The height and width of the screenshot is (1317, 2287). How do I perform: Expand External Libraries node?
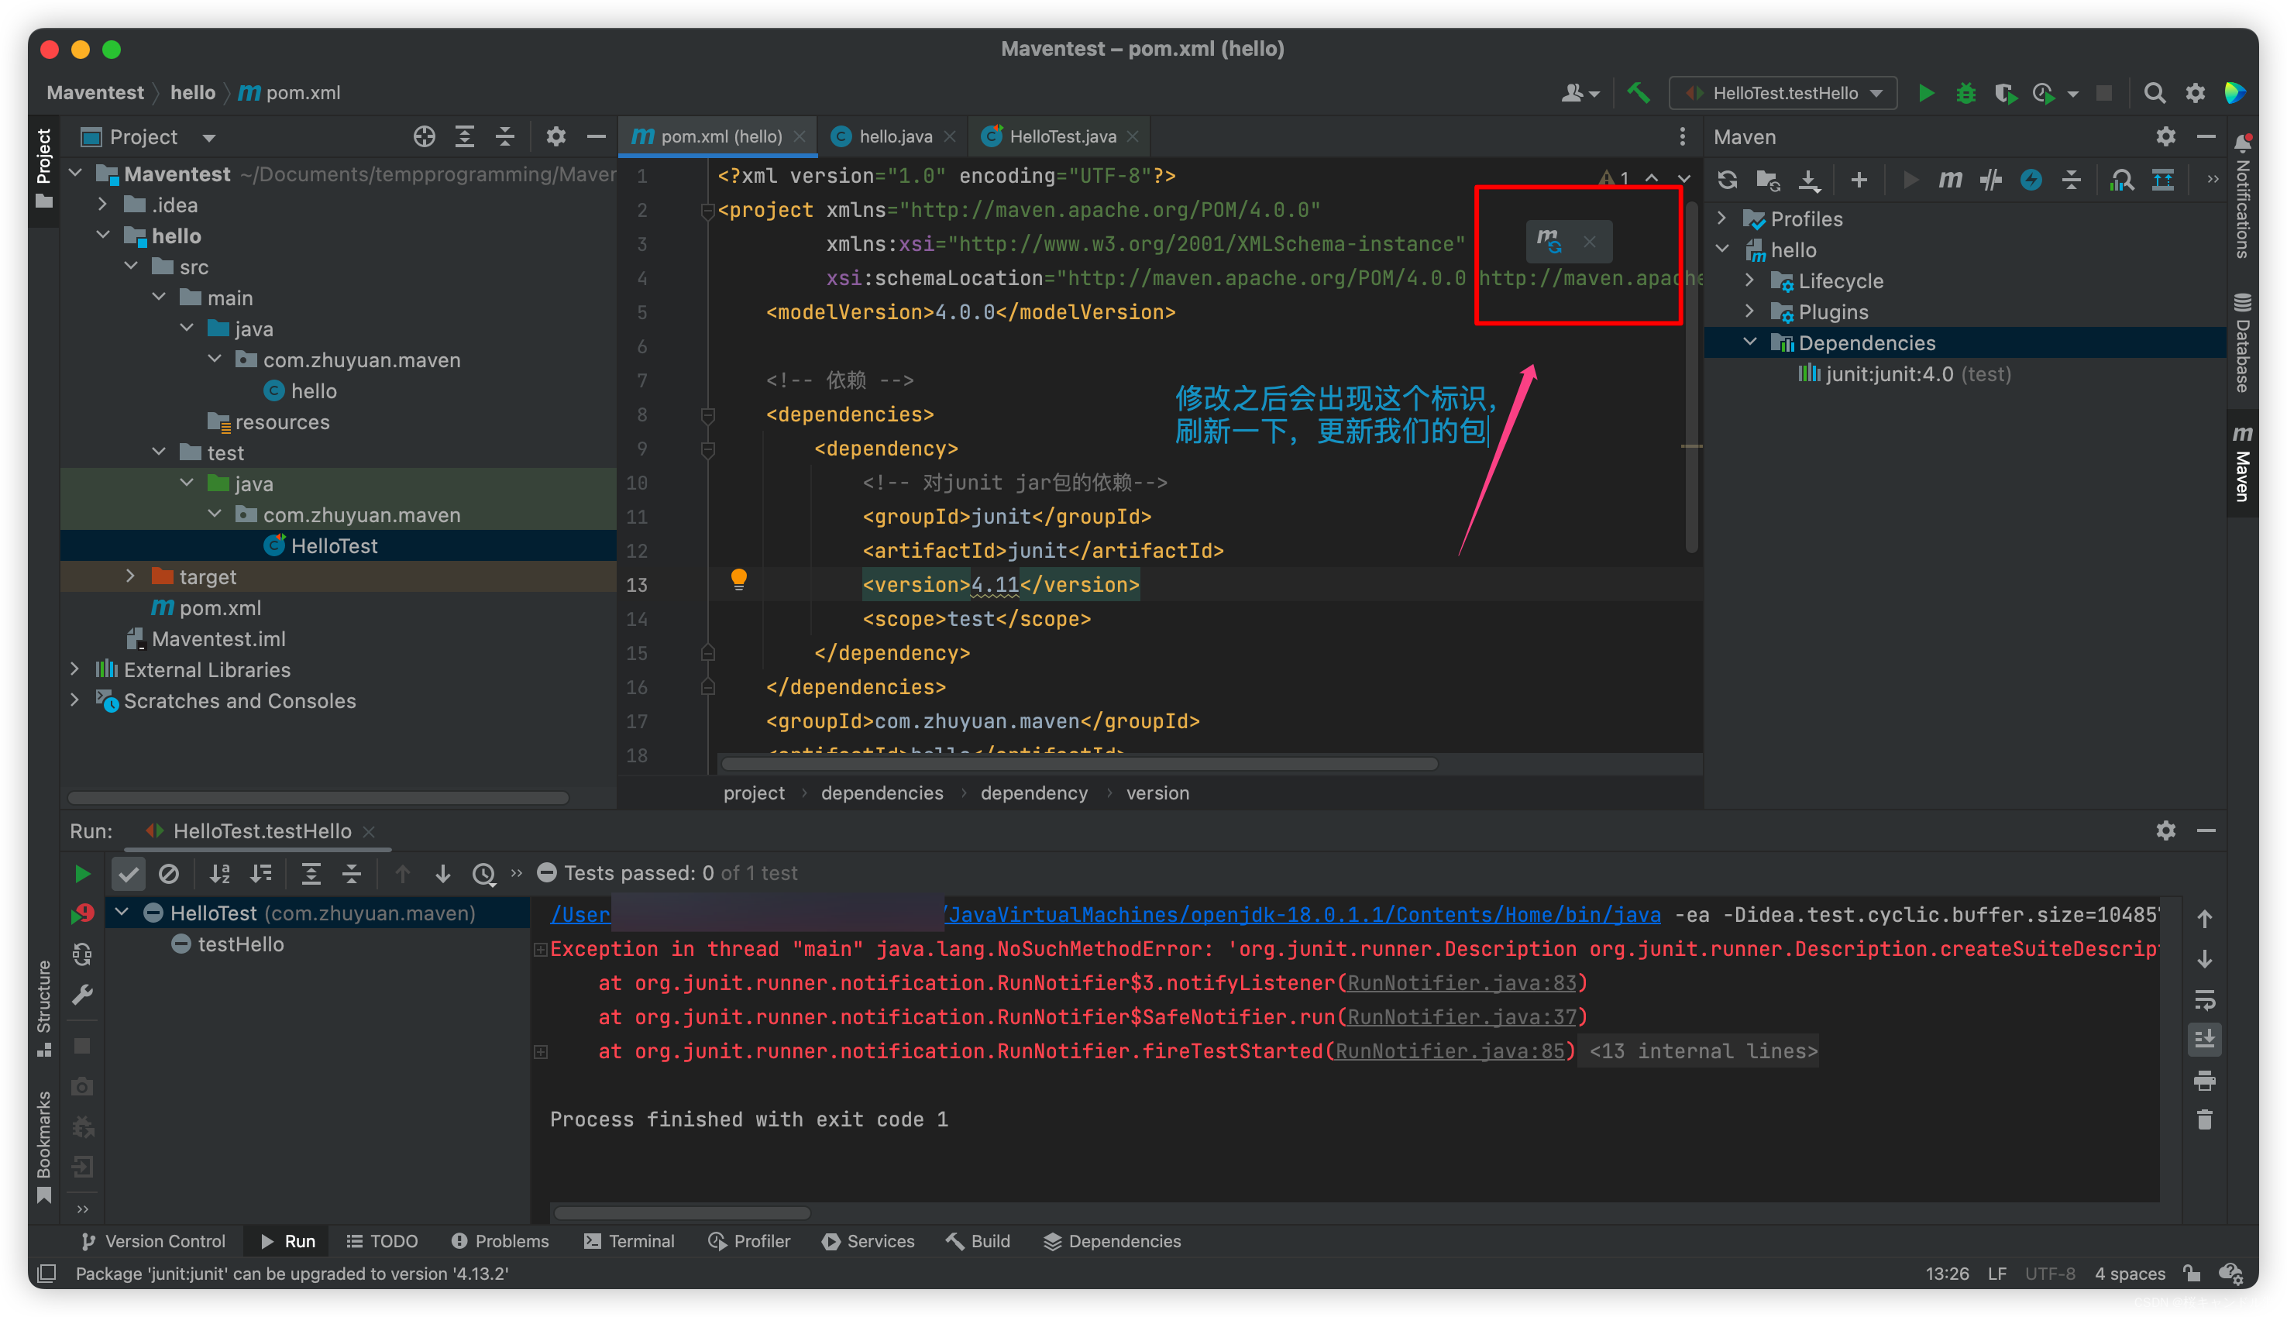[75, 669]
